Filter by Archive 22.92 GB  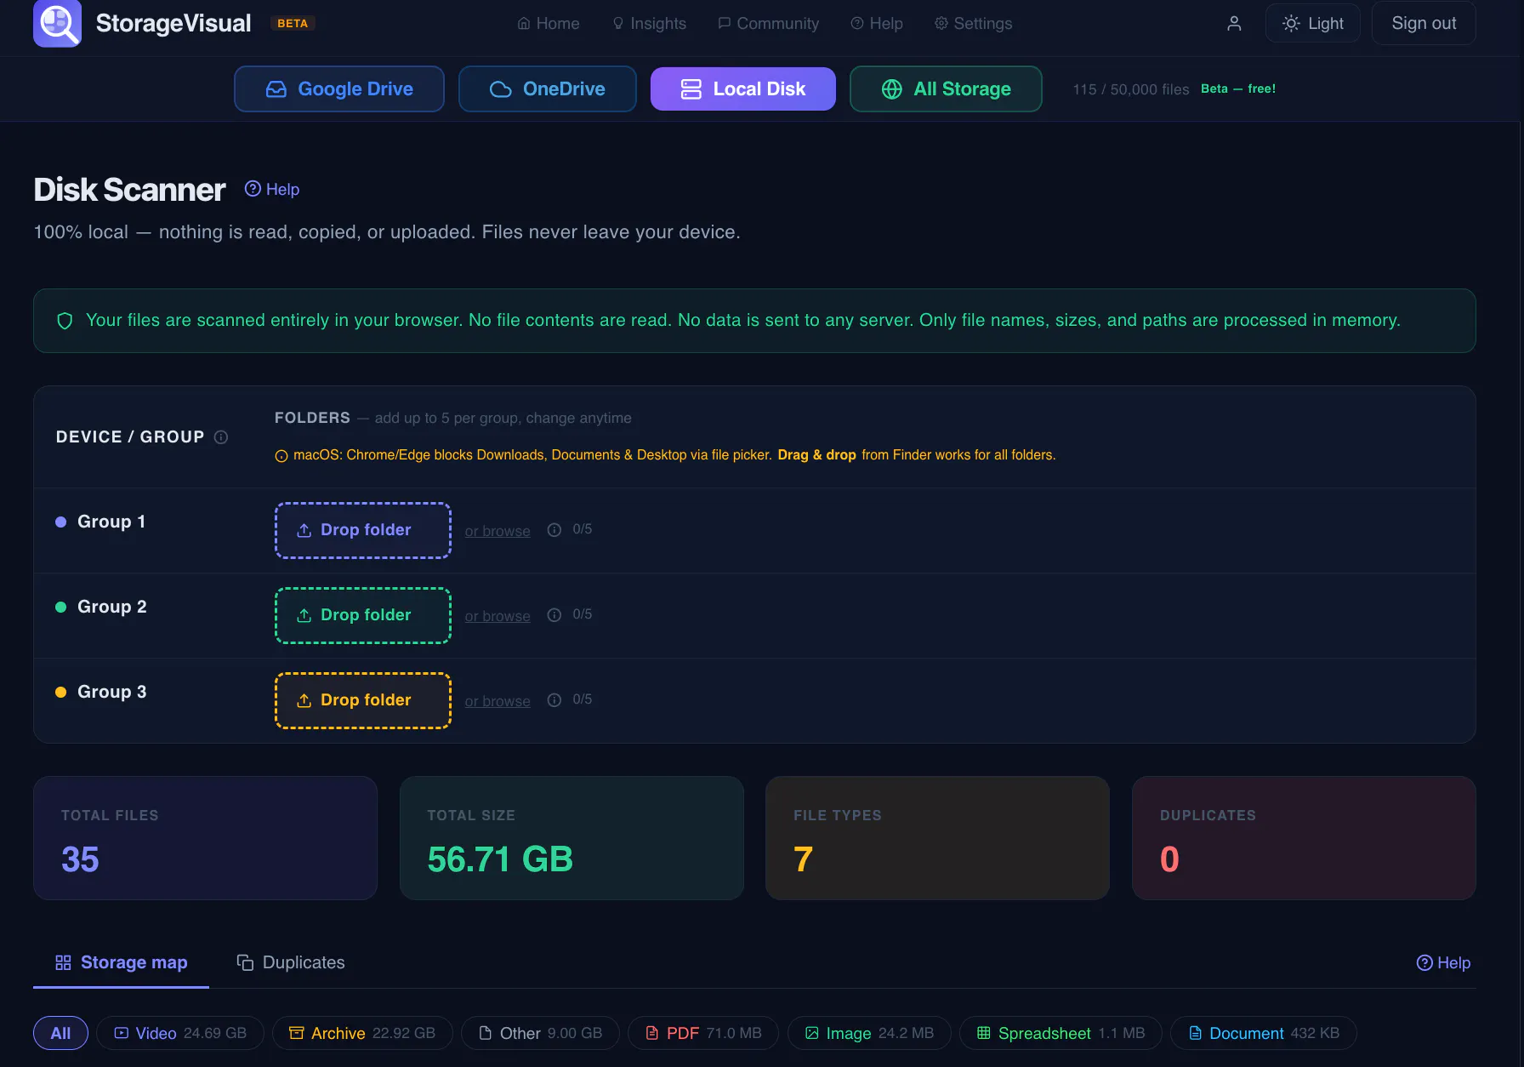click(362, 1033)
